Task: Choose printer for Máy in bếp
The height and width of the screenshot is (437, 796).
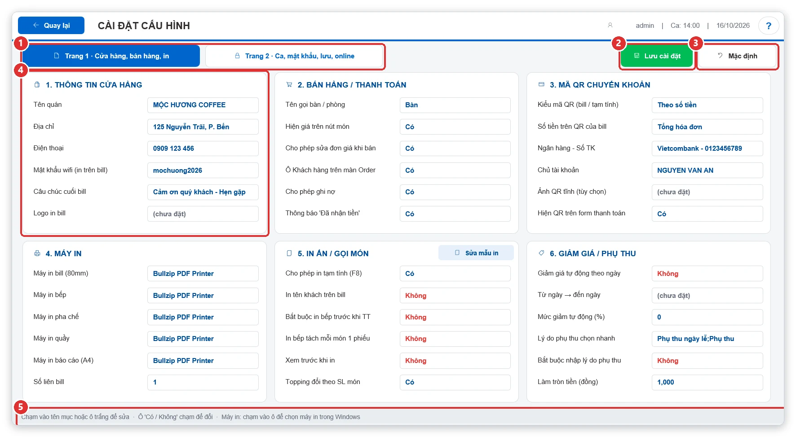Action: [203, 295]
